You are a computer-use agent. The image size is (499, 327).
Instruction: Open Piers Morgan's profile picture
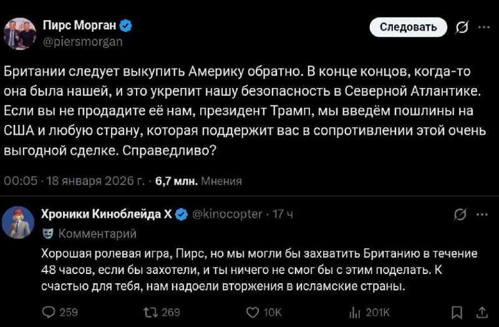(20, 34)
